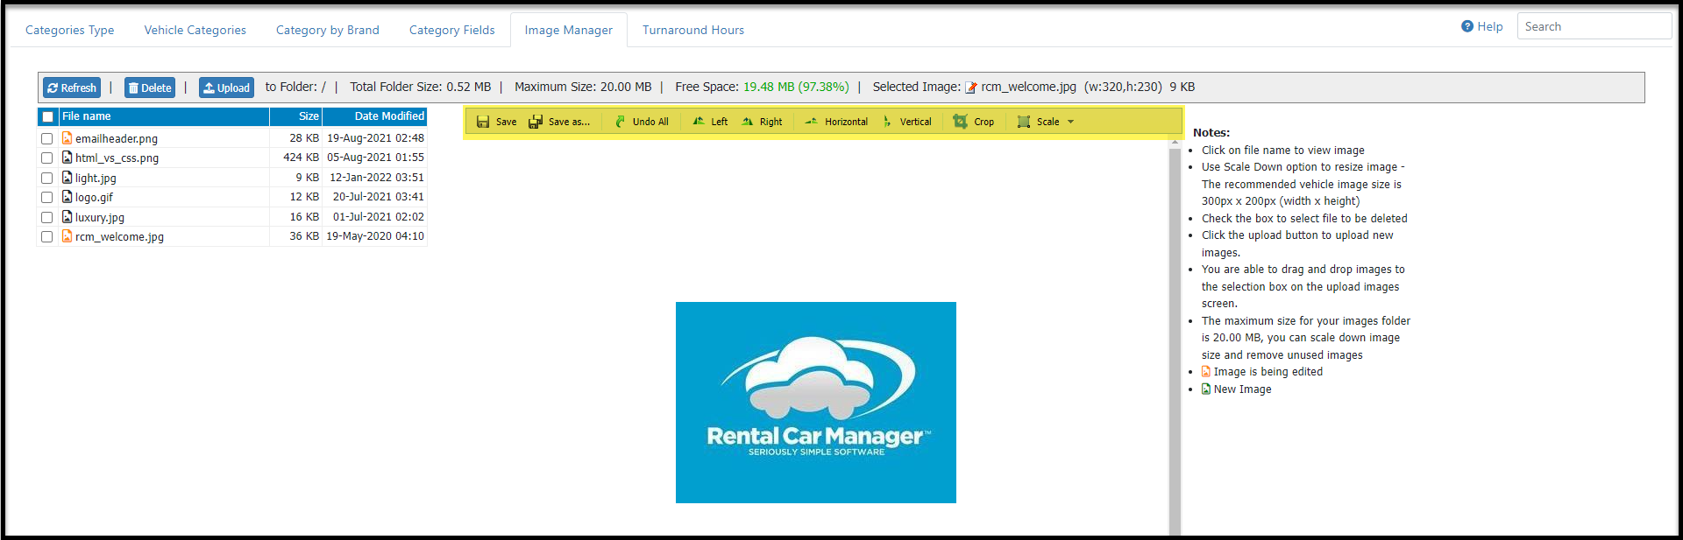This screenshot has height=540, width=1683.
Task: Rotate image Left
Action: pyautogui.click(x=710, y=122)
